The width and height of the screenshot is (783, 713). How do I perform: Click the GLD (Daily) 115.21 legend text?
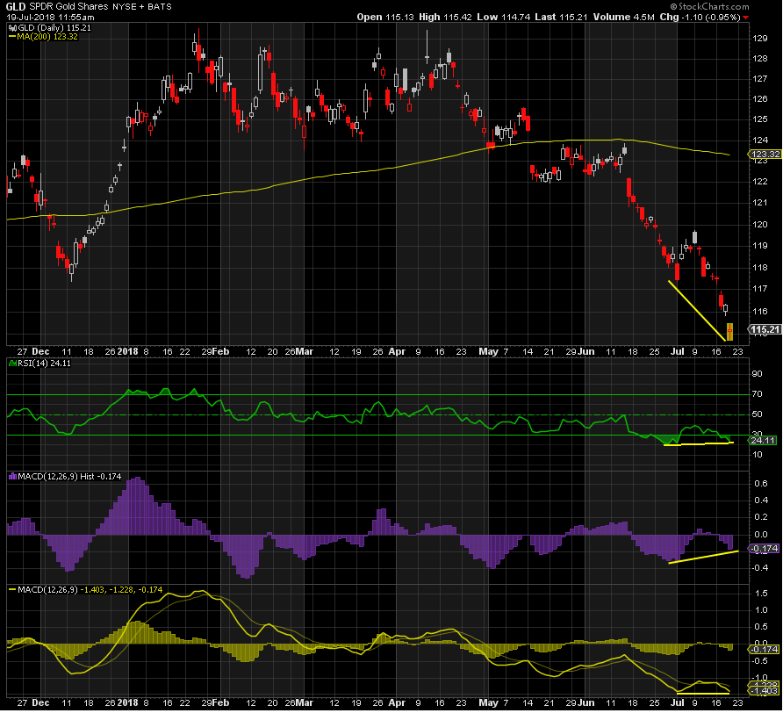click(54, 28)
